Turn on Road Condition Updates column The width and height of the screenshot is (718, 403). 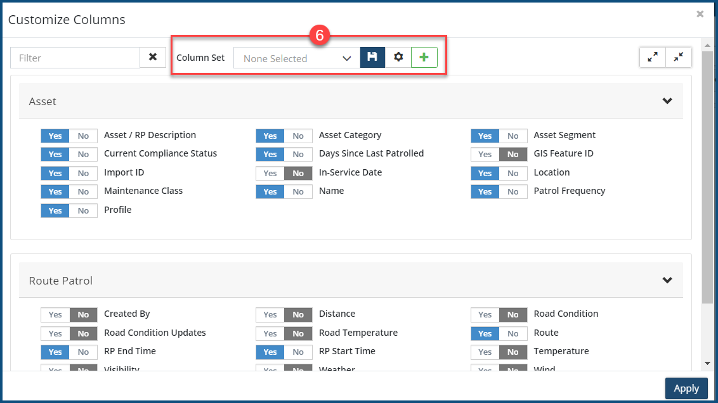[x=55, y=333]
